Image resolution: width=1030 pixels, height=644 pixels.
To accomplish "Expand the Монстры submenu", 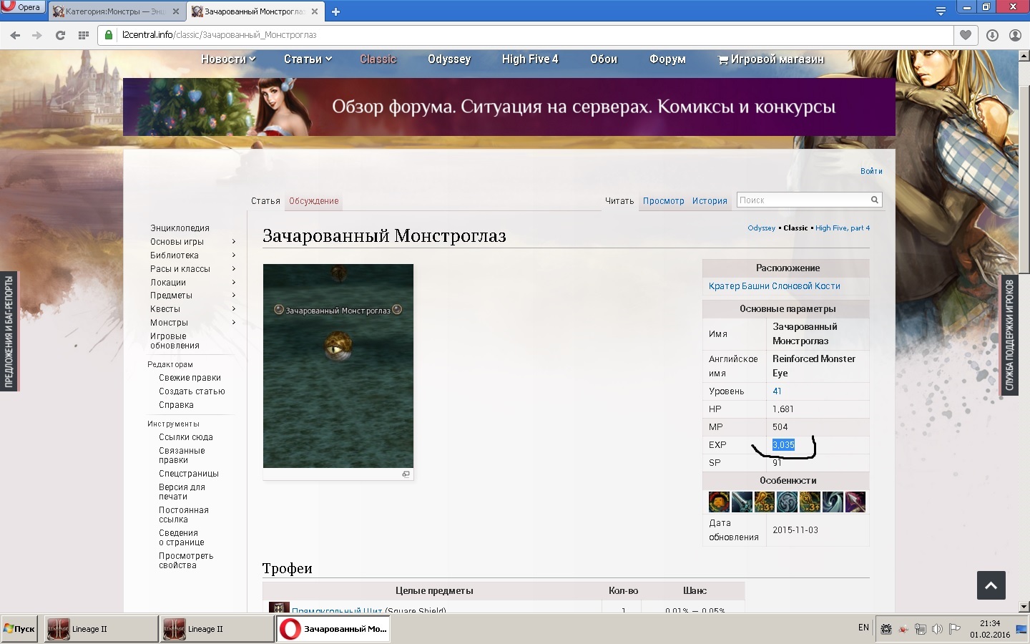I will (x=234, y=323).
